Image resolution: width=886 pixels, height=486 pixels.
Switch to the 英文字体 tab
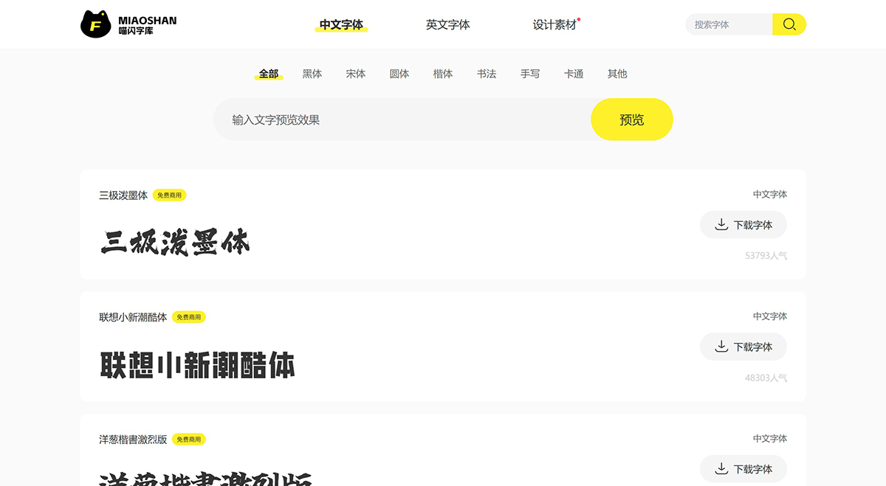(x=447, y=24)
